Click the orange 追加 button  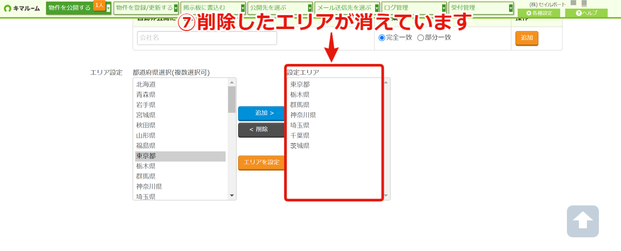pyautogui.click(x=527, y=38)
